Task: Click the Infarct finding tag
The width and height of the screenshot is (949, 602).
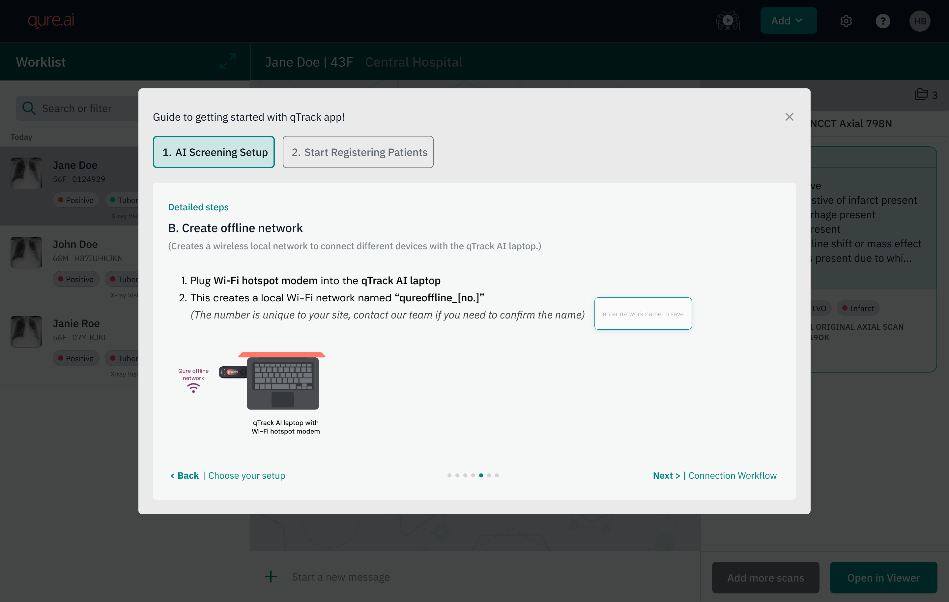Action: point(858,308)
